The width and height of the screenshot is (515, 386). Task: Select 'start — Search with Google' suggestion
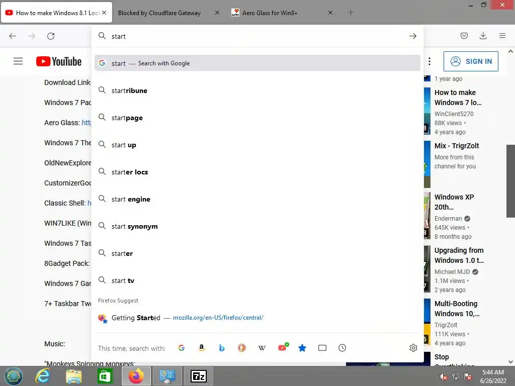pyautogui.click(x=257, y=63)
